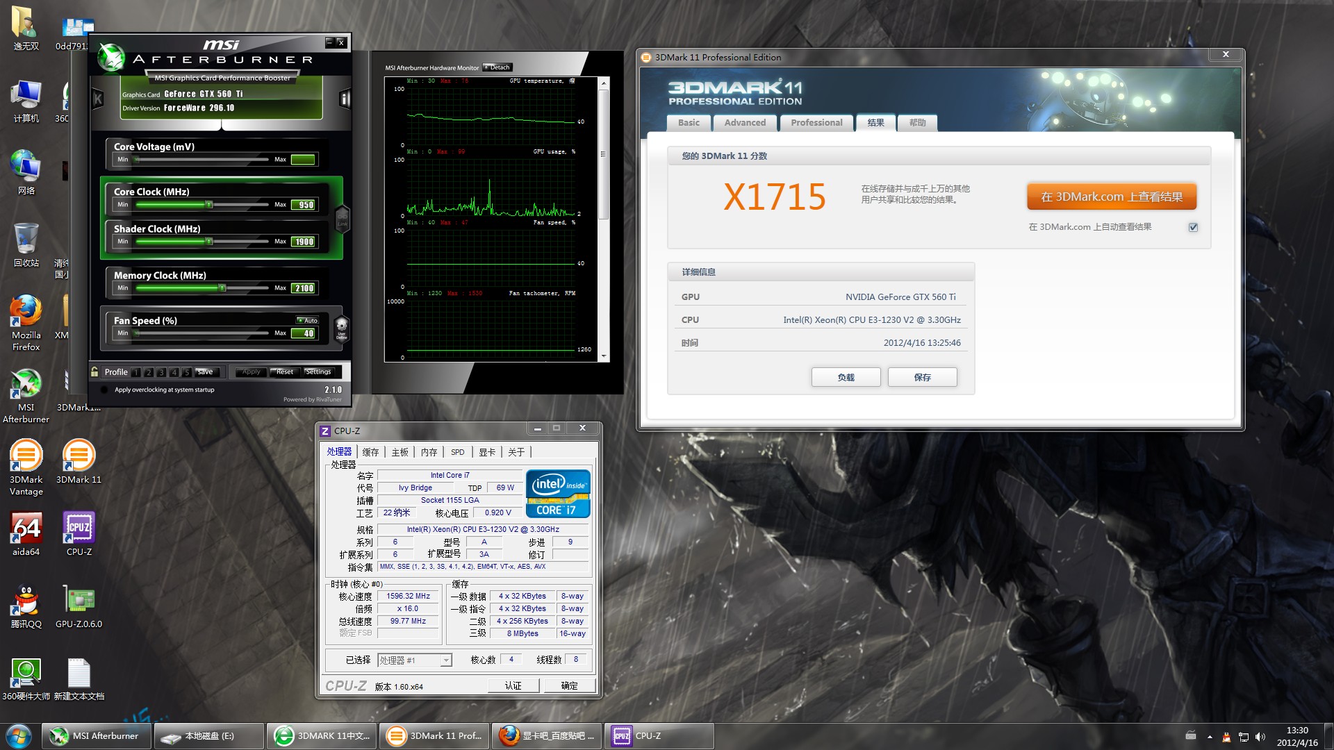Switch to the Professional tab in 3DMark 11
This screenshot has height=750, width=1334.
tap(816, 122)
